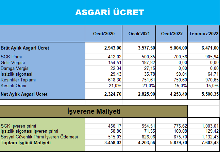The width and height of the screenshot is (220, 152).
Task: Click the cell with value 154,51
Action: click(x=104, y=62)
